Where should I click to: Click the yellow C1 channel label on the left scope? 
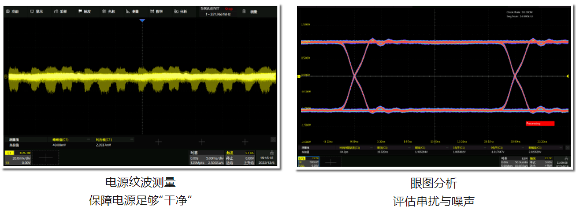[10, 152]
